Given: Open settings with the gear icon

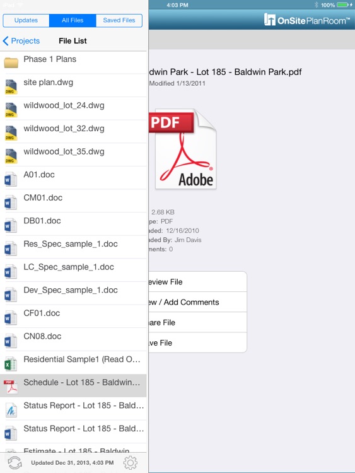Looking at the screenshot, I should [131, 463].
